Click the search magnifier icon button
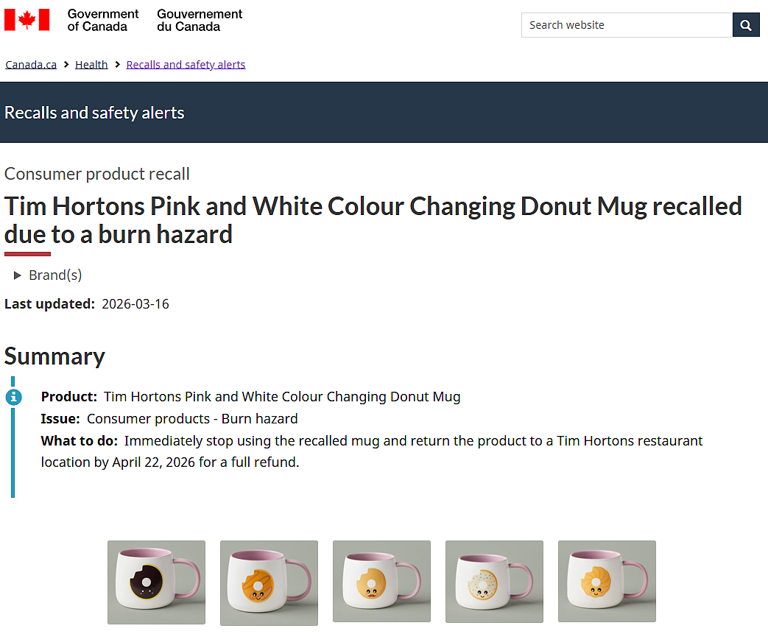 coord(745,25)
